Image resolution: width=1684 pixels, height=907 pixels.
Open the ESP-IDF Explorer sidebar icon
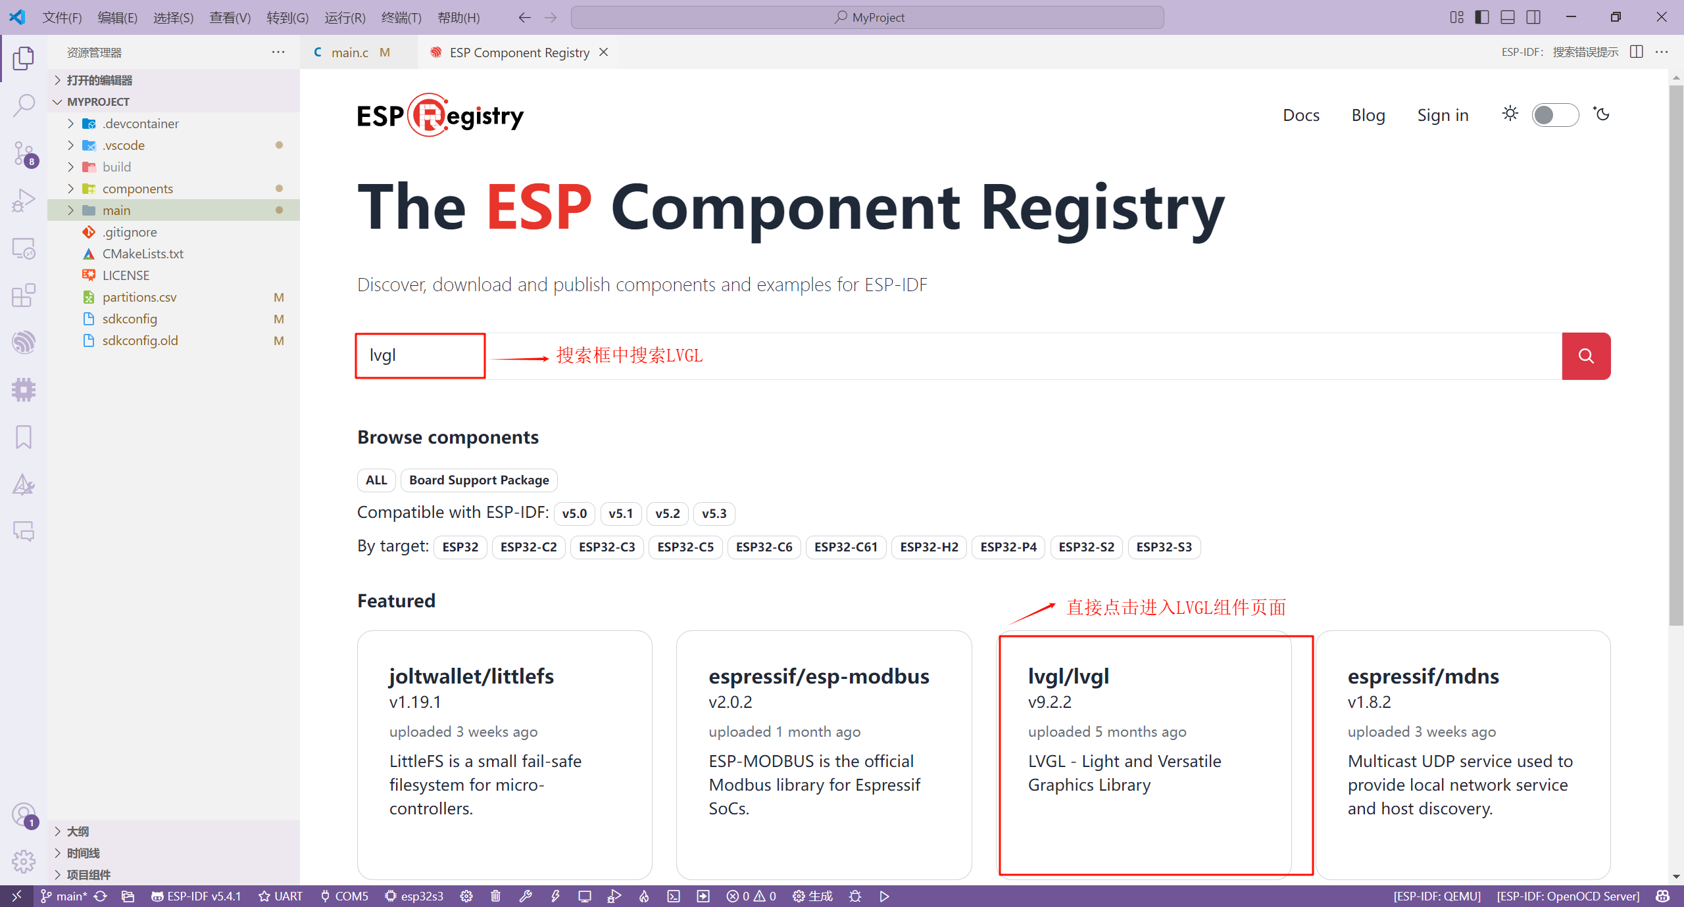point(24,342)
